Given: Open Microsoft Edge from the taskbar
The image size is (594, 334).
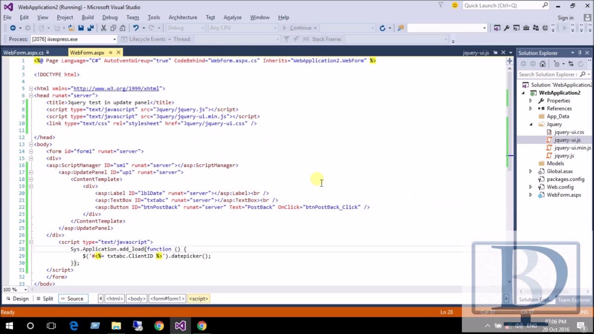Looking at the screenshot, I should point(74,326).
